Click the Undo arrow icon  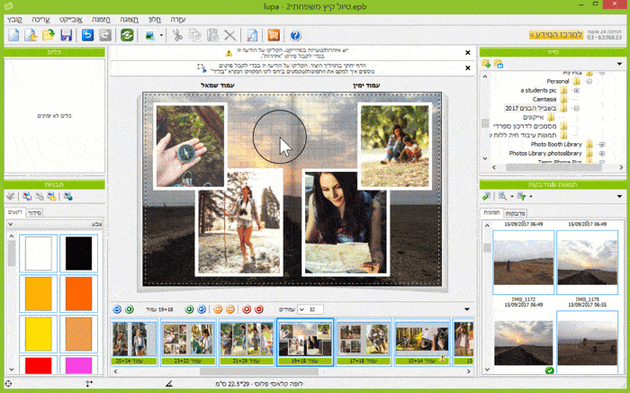pyautogui.click(x=87, y=35)
